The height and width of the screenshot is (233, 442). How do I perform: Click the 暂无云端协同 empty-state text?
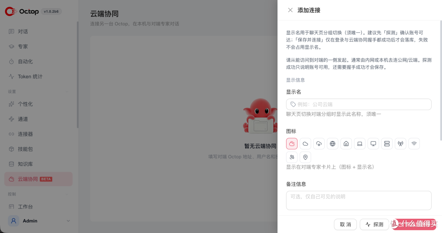point(260,146)
